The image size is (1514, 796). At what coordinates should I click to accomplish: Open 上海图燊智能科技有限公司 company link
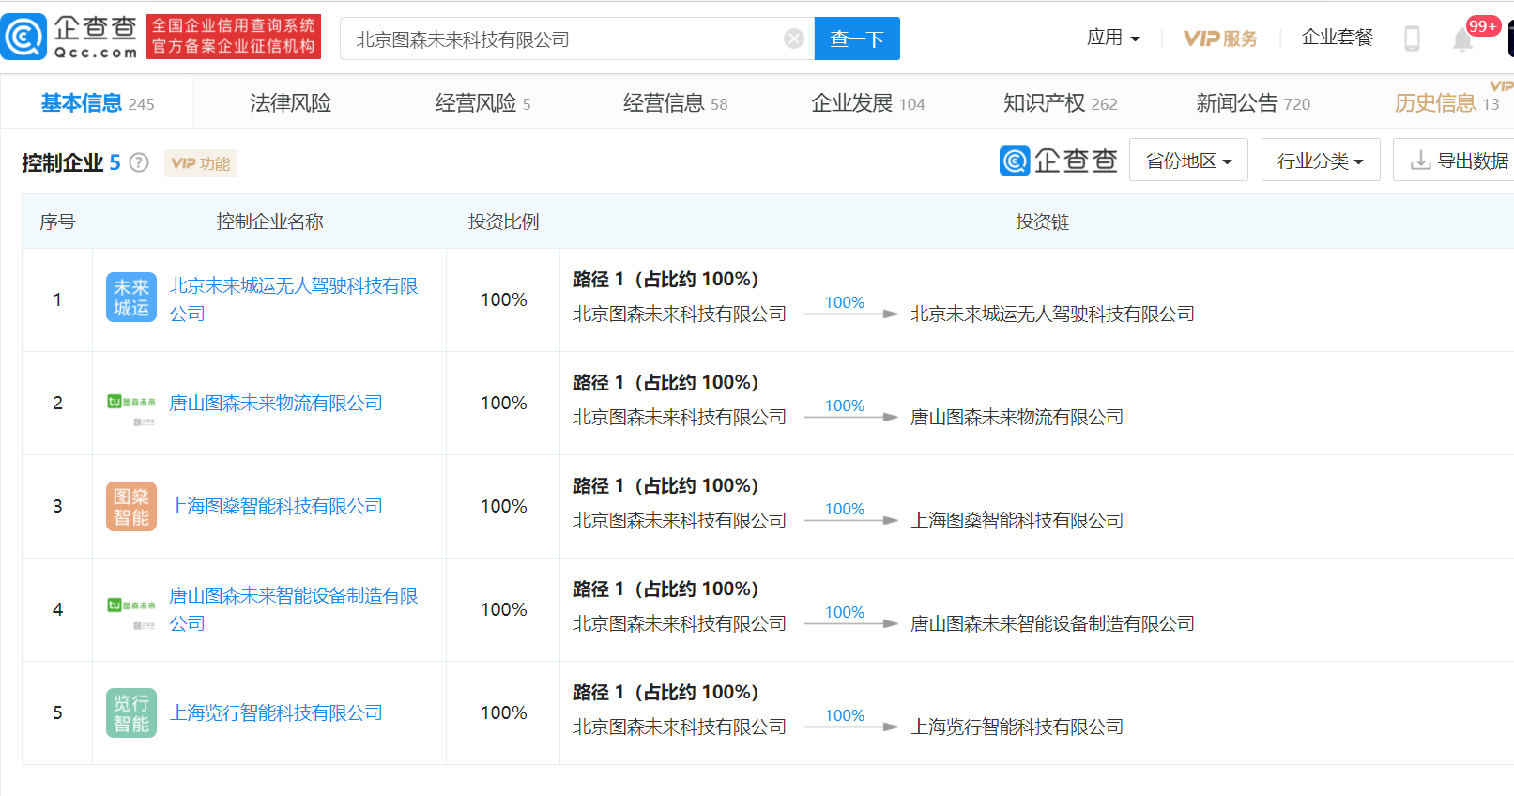coord(276,506)
